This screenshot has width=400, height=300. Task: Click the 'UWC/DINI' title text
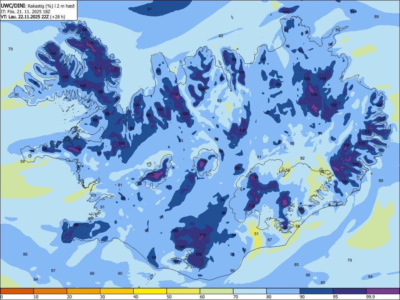click(x=13, y=6)
